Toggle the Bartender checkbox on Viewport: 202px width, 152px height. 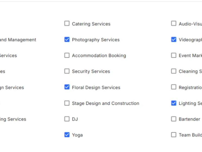click(x=174, y=119)
